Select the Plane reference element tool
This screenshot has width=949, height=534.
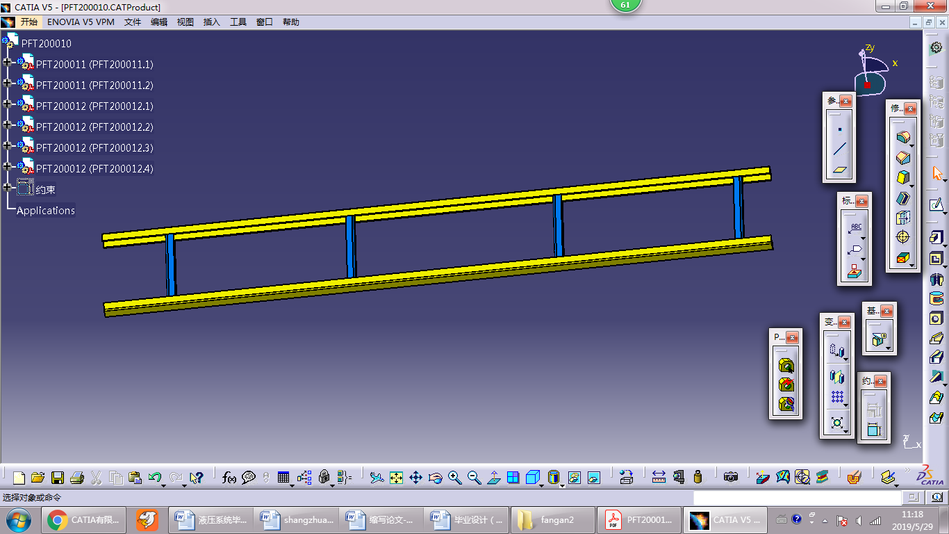tap(840, 170)
